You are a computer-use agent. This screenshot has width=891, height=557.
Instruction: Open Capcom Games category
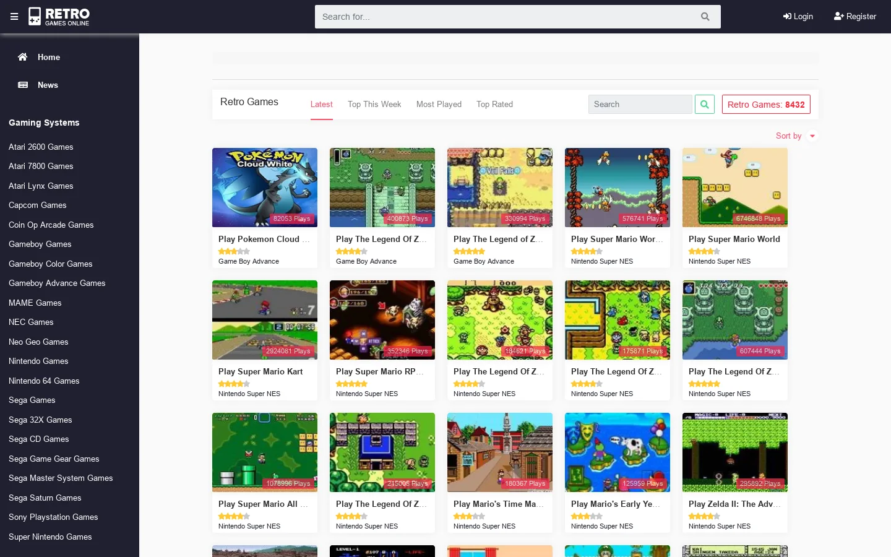[x=37, y=205]
